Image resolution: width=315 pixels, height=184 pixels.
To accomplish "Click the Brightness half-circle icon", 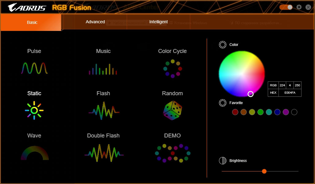I will coord(223,161).
